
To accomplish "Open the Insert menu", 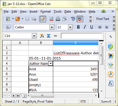I will 33,12.
